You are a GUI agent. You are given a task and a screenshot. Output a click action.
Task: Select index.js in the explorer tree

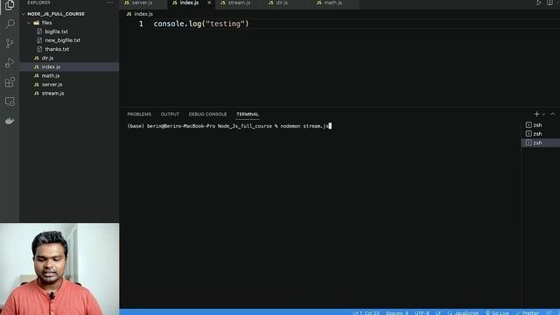[70, 66]
